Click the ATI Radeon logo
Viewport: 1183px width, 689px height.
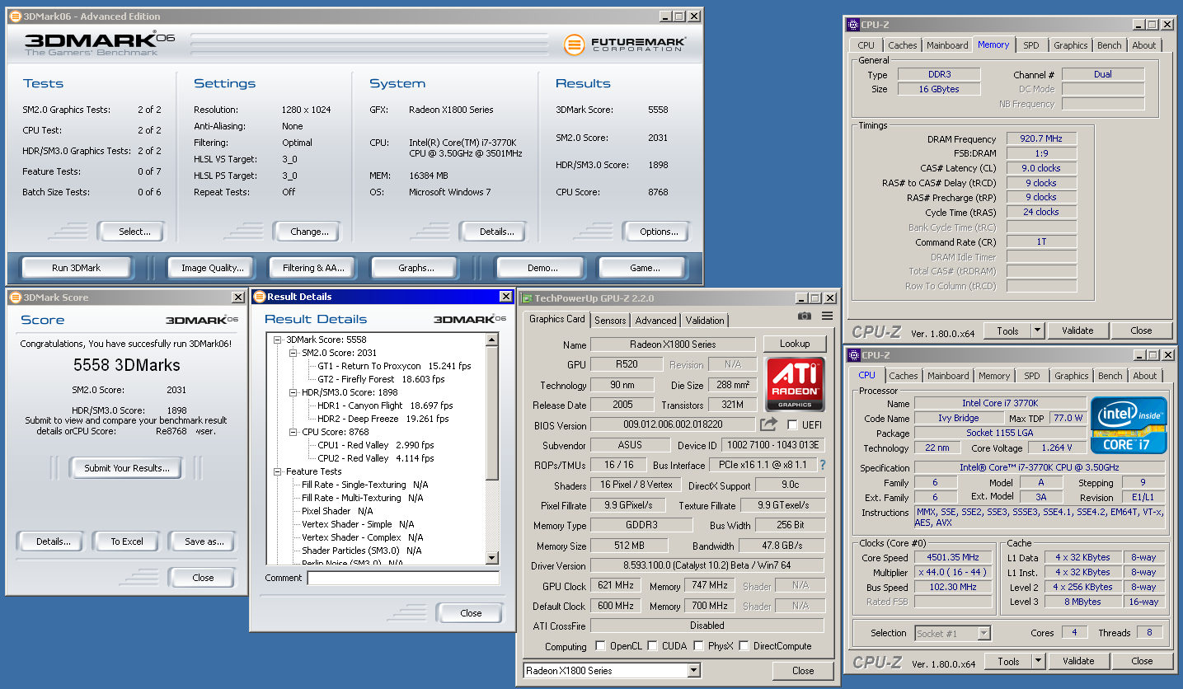pos(795,384)
